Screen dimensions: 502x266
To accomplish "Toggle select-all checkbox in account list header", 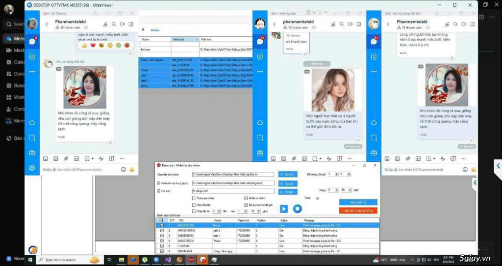I will (161, 221).
